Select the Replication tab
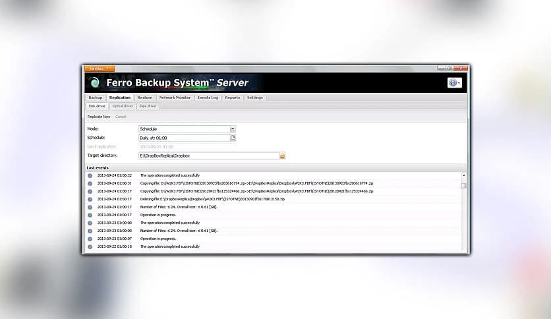551x319 pixels. tap(120, 98)
